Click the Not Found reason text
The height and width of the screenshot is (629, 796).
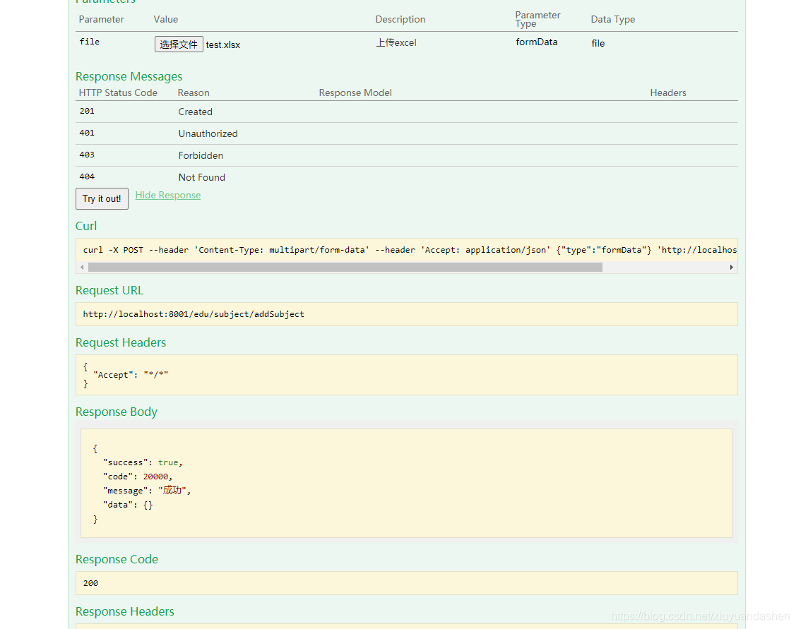point(202,177)
